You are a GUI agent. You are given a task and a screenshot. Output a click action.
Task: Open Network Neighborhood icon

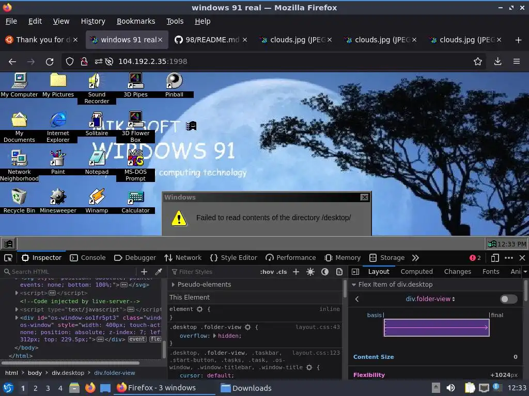click(19, 166)
